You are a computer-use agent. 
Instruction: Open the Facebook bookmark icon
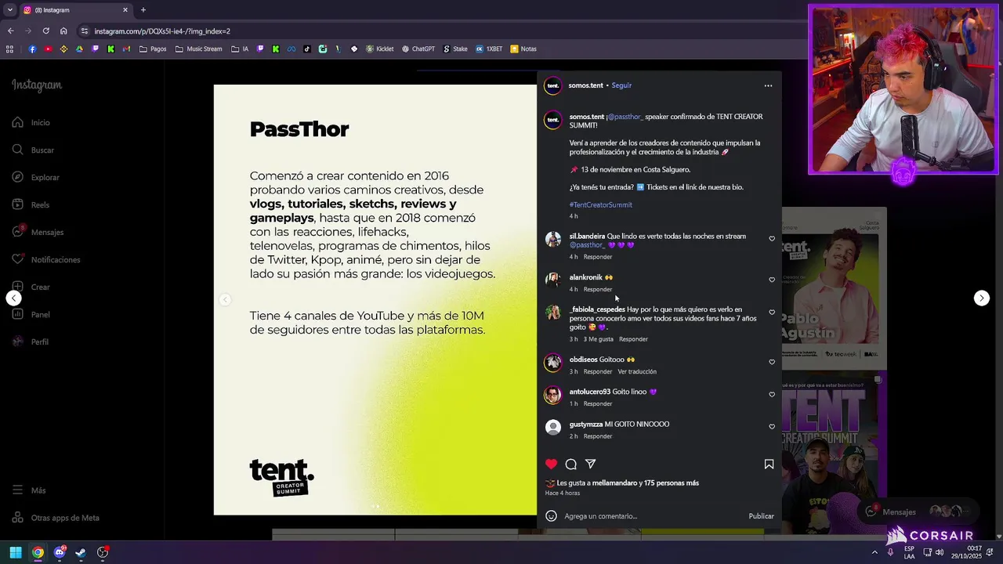pos(32,49)
